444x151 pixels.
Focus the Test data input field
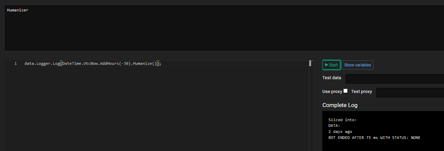(395, 79)
